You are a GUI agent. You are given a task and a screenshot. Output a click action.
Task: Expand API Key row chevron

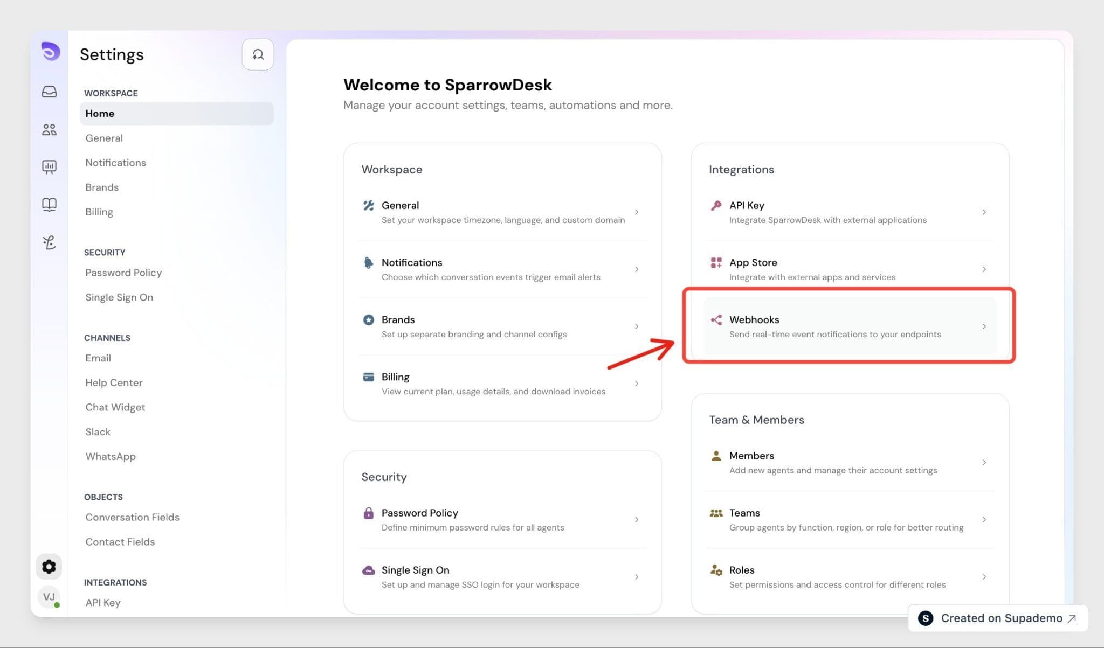pyautogui.click(x=984, y=212)
